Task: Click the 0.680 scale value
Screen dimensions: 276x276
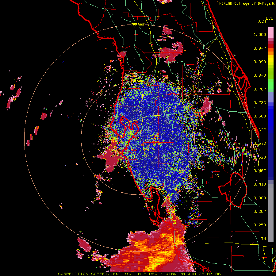Action: 260,116
